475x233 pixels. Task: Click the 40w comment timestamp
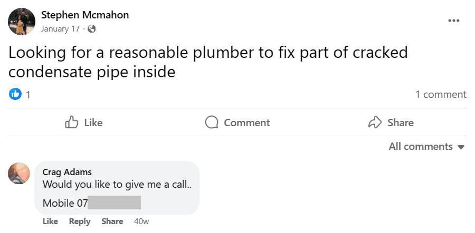[141, 221]
